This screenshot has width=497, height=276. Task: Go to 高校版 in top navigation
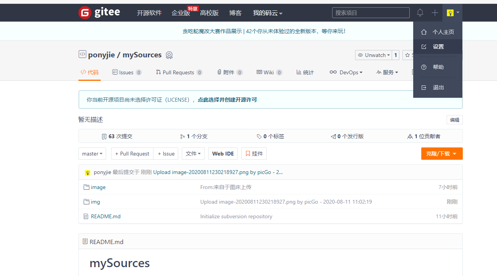[209, 13]
